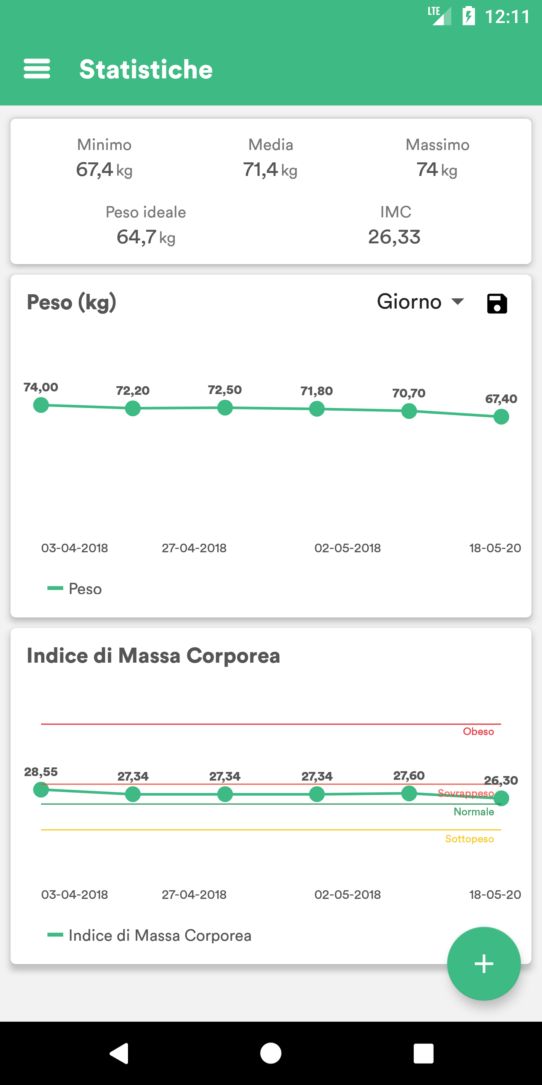Image resolution: width=542 pixels, height=1085 pixels.
Task: Tap the LTE signal indicator
Action: click(x=439, y=16)
